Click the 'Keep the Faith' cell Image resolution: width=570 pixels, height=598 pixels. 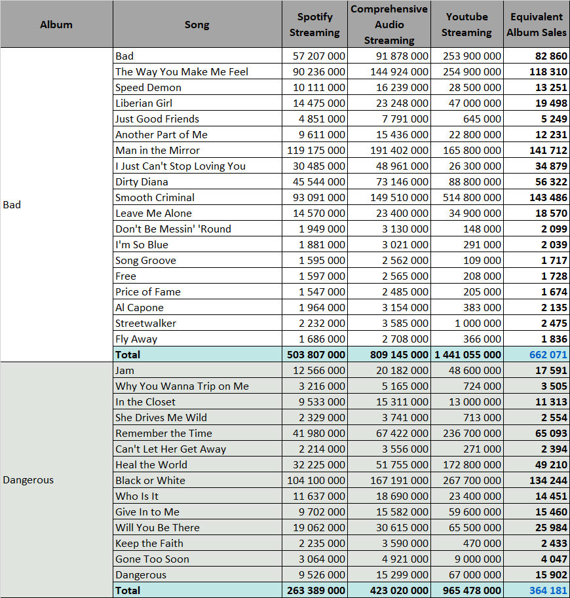pyautogui.click(x=197, y=544)
